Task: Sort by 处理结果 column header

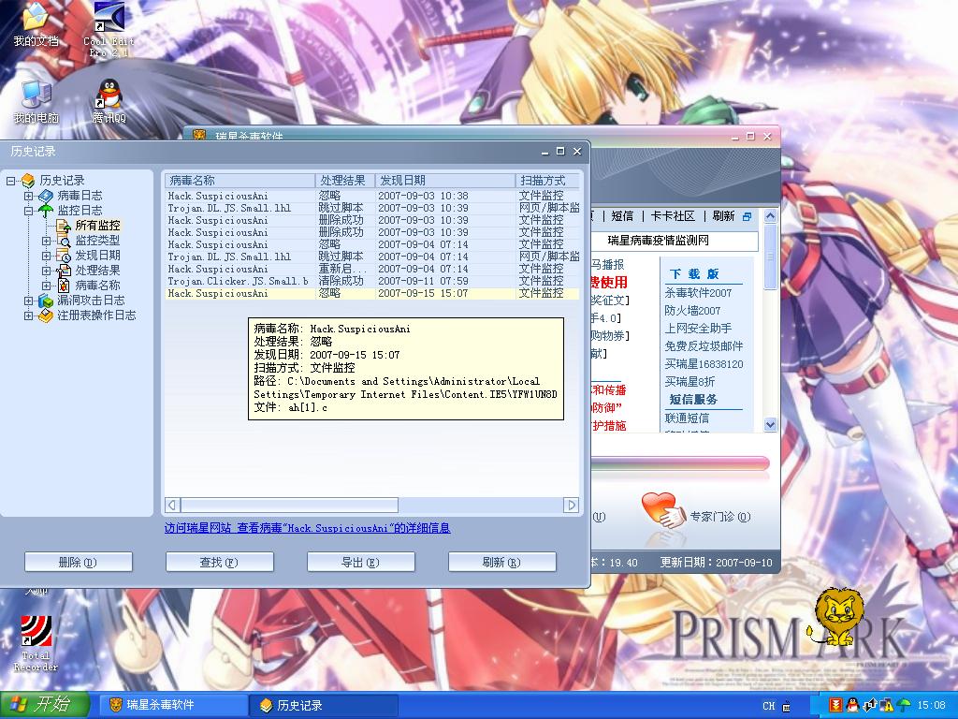Action: click(x=344, y=181)
